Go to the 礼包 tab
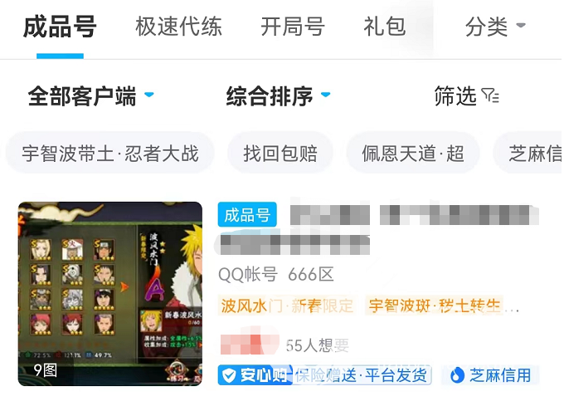The height and width of the screenshot is (406, 564). tap(385, 27)
